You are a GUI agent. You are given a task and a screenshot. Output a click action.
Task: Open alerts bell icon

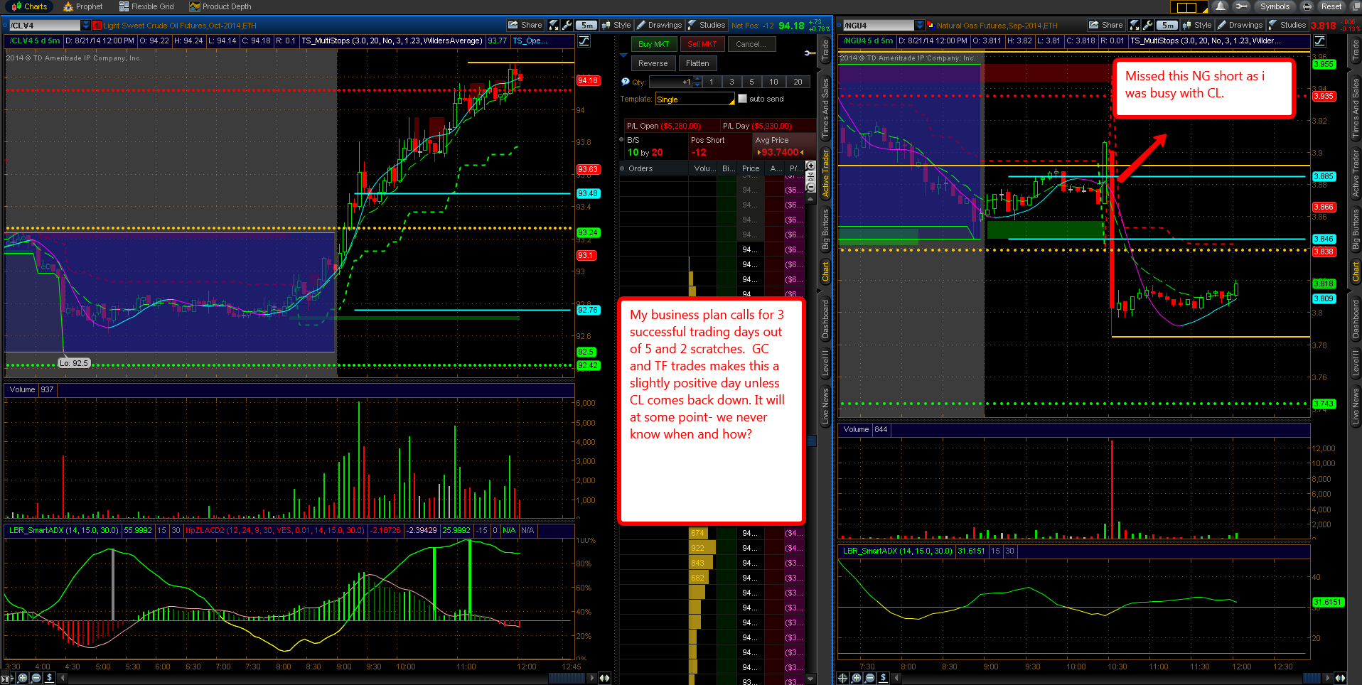1220,6
